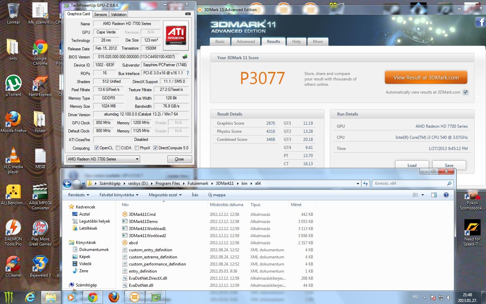Click Save button in Run Details

click(449, 165)
